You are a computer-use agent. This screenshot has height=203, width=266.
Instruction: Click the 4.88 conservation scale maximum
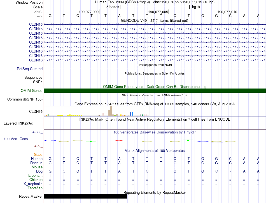click(x=36, y=132)
